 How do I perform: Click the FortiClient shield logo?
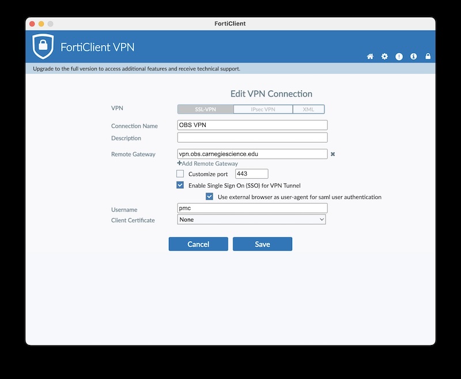pyautogui.click(x=43, y=46)
